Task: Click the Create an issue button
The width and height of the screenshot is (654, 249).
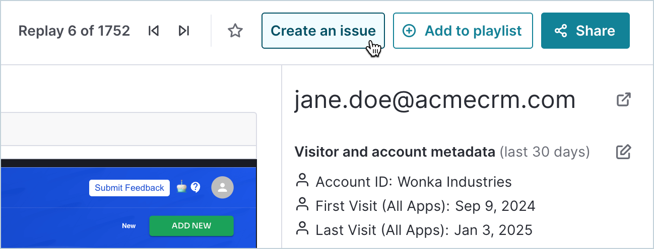Action: [323, 31]
